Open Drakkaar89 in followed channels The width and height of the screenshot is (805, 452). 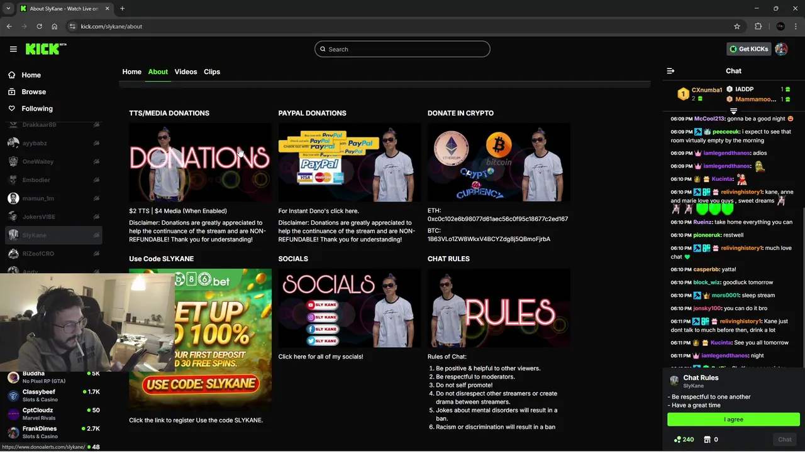[53, 125]
